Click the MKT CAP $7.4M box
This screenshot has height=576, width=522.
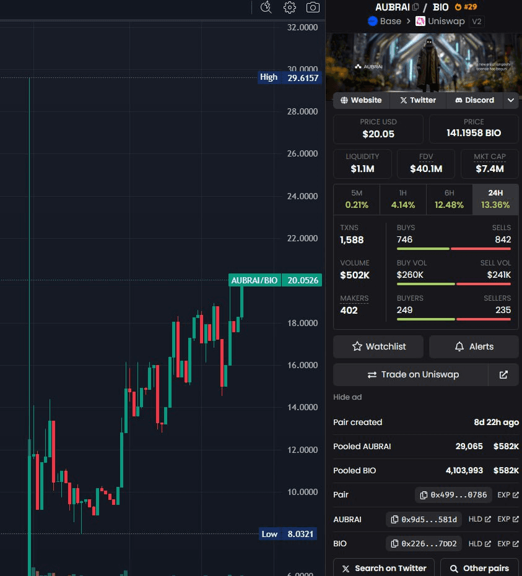click(490, 164)
